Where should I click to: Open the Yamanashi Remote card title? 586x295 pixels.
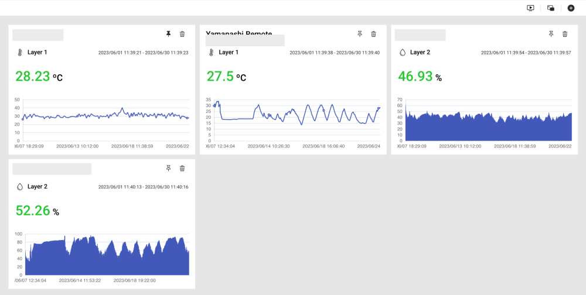point(239,34)
